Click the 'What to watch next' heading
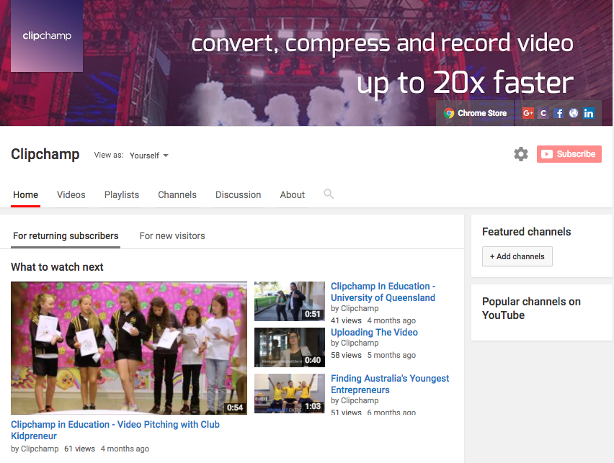This screenshot has width=614, height=463. 57,267
